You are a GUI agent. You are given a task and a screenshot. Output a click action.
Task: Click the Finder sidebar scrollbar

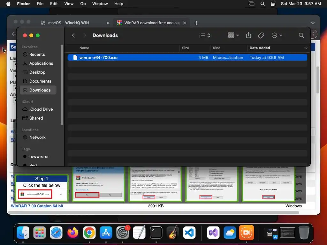point(62,85)
